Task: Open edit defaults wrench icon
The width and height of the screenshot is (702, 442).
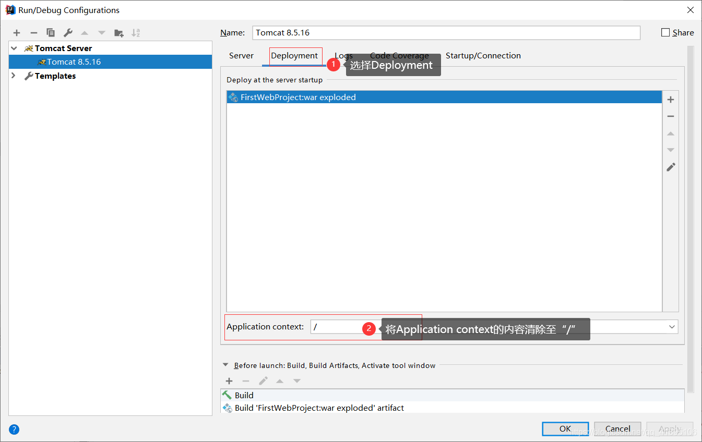Action: tap(68, 33)
